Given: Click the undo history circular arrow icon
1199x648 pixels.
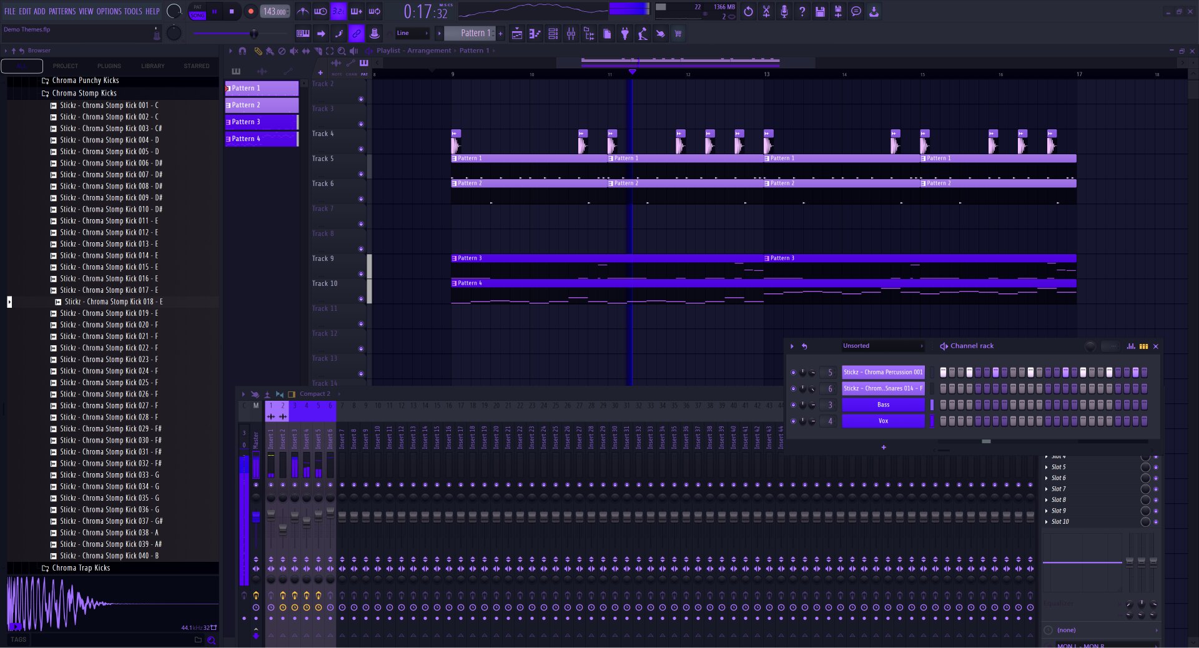Looking at the screenshot, I should tap(748, 11).
